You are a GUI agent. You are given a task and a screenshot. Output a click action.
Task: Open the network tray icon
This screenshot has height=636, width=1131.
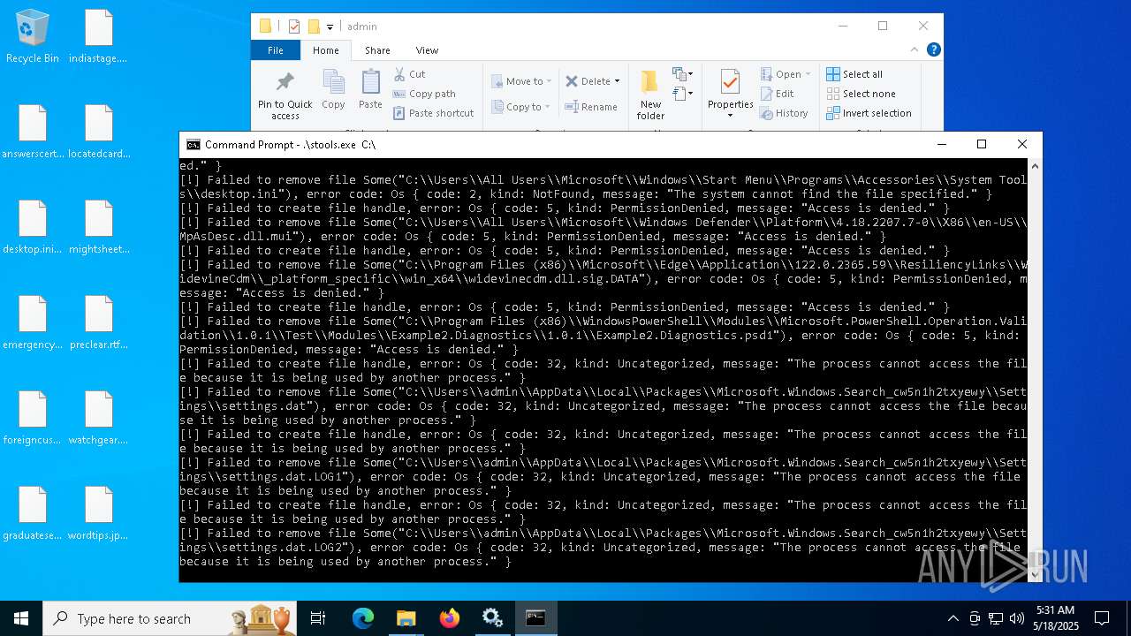996,618
